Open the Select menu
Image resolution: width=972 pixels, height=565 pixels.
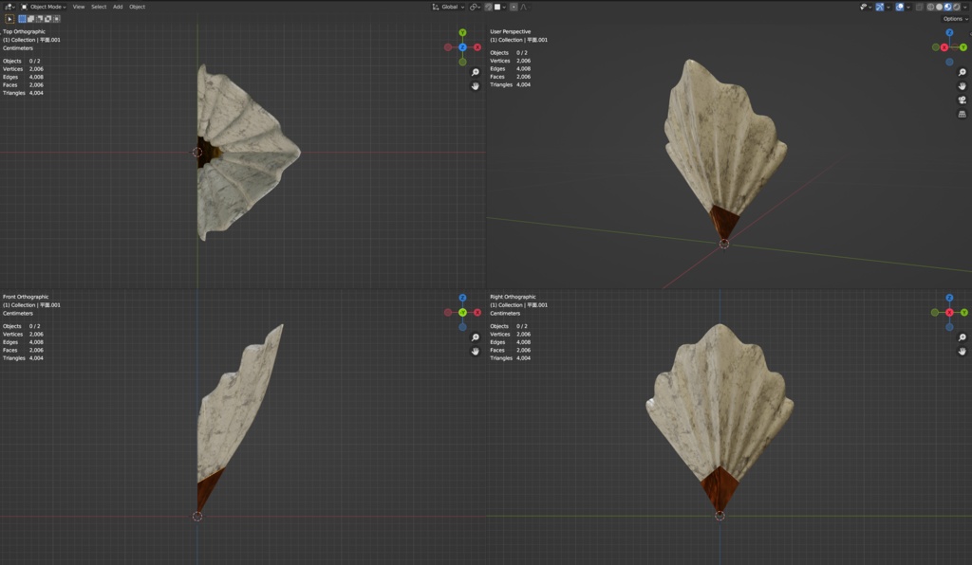coord(99,7)
